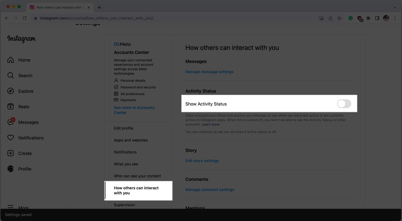
Task: Click install app icon in address bar
Action: point(322,18)
